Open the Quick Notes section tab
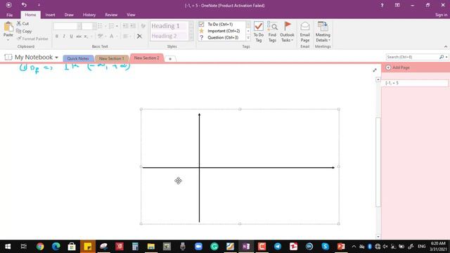This screenshot has width=450, height=253. [78, 58]
